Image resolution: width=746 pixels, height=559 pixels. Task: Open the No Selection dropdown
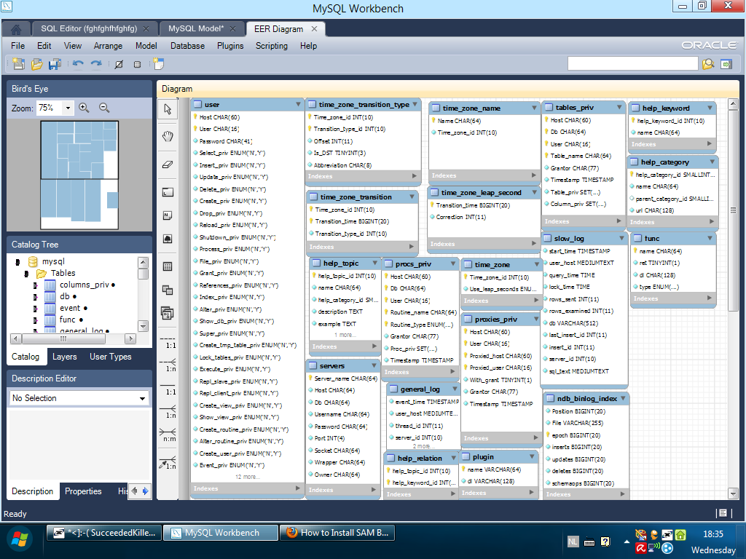coord(142,398)
